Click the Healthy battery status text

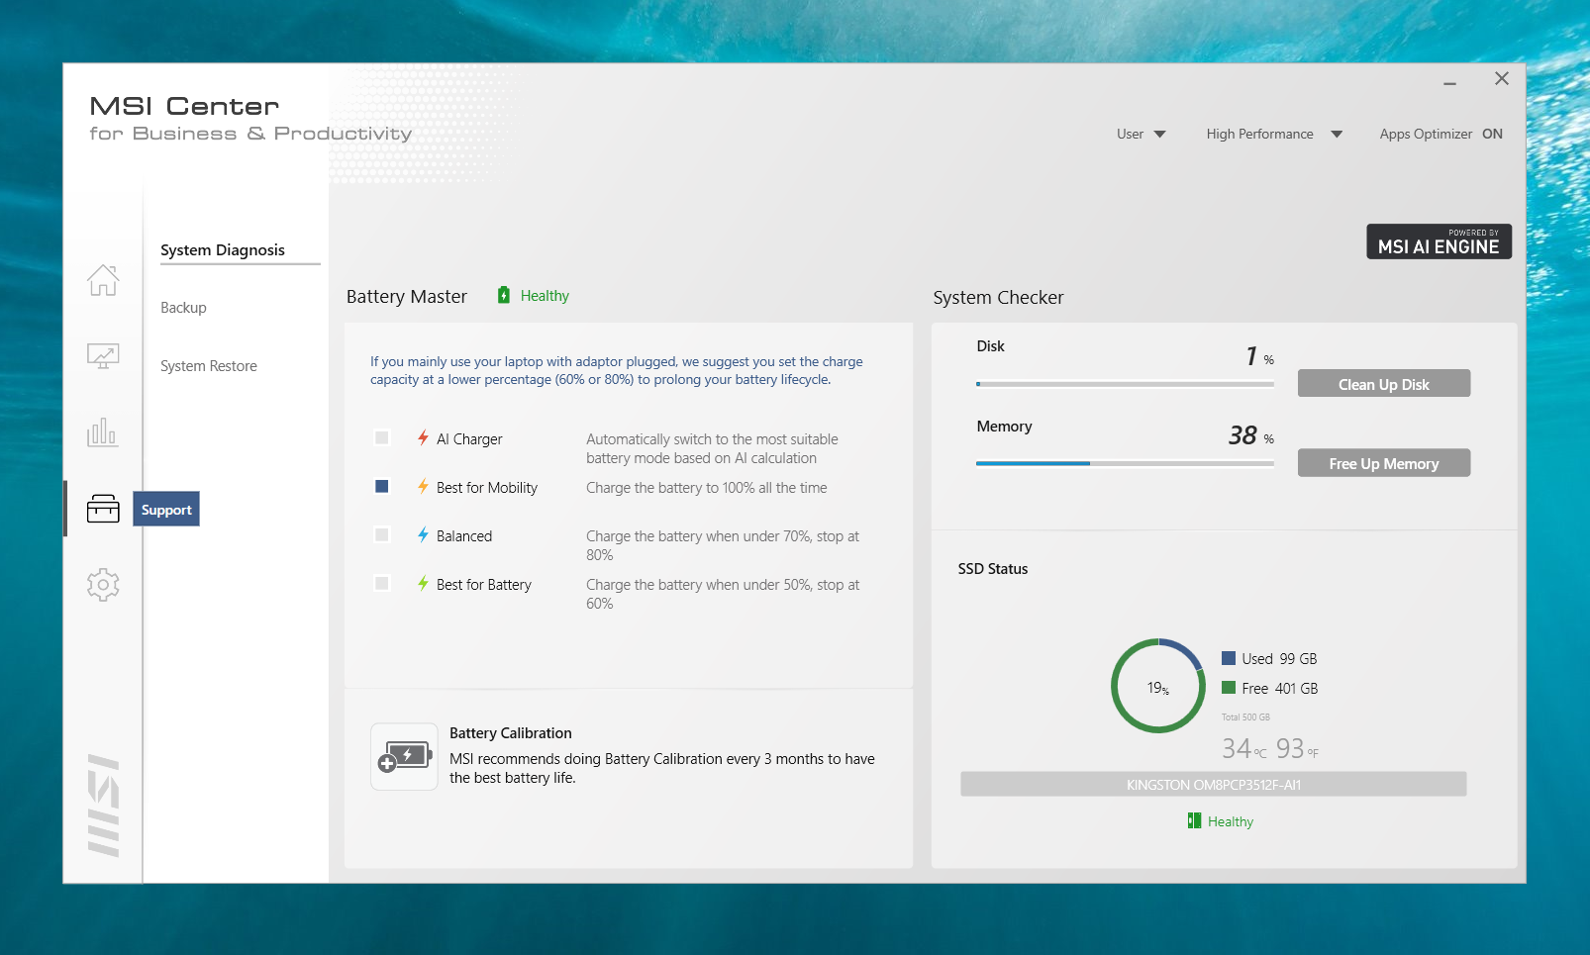tap(545, 296)
